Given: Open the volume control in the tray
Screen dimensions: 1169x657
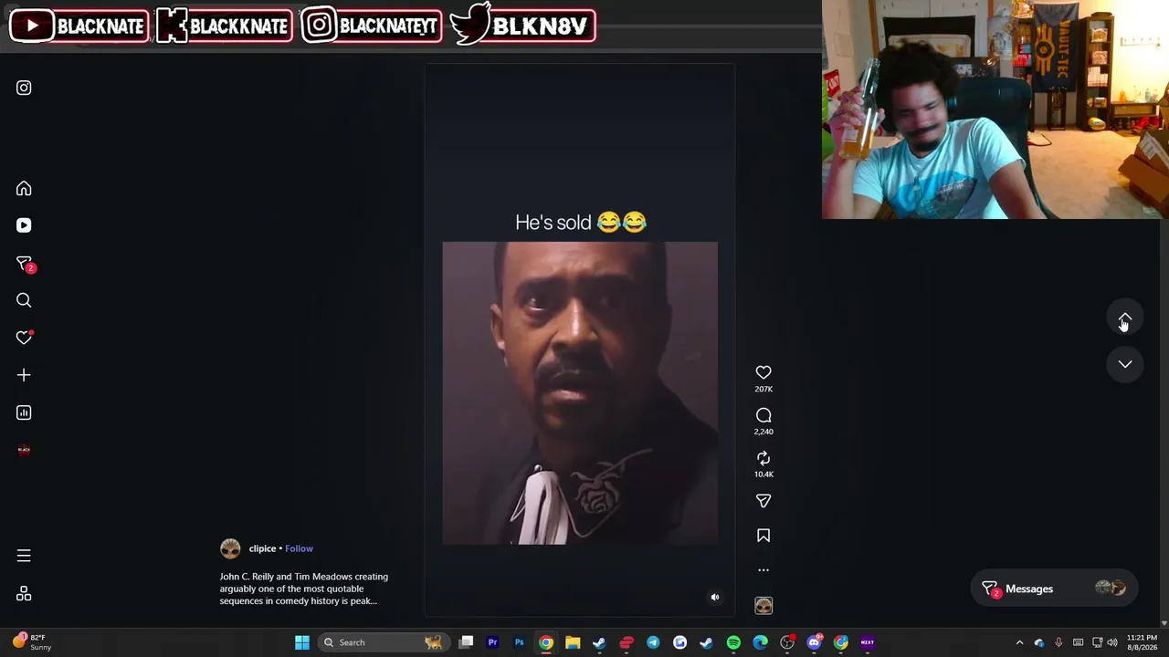Looking at the screenshot, I should pos(1112,642).
